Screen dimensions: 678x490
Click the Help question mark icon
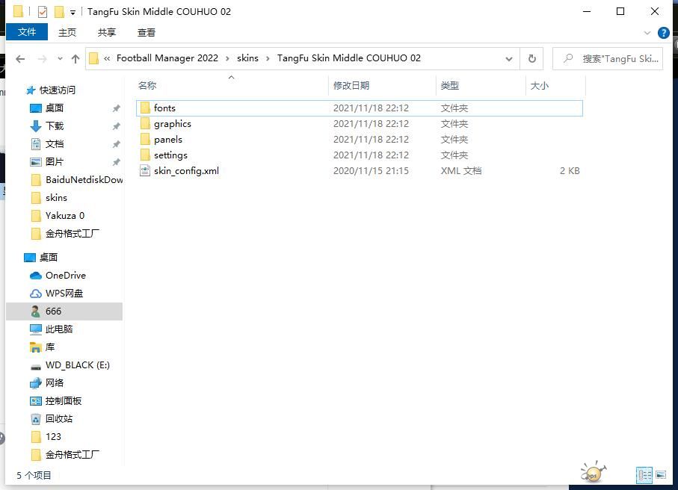click(x=663, y=33)
